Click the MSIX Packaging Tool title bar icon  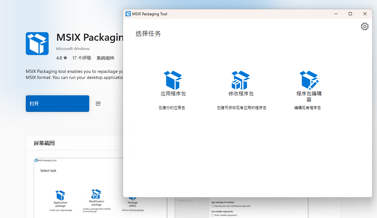click(128, 14)
